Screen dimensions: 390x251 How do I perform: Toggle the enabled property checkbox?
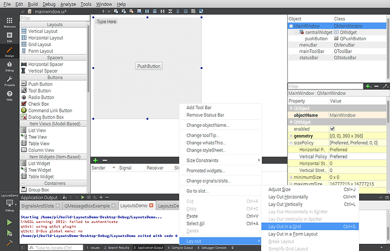[332, 128]
